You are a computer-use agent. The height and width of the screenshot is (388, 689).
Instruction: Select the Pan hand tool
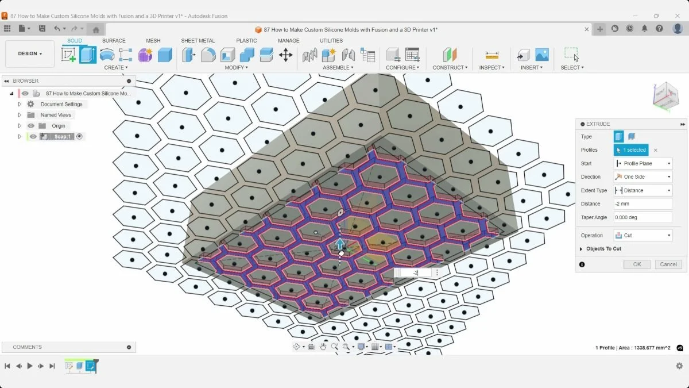(323, 347)
